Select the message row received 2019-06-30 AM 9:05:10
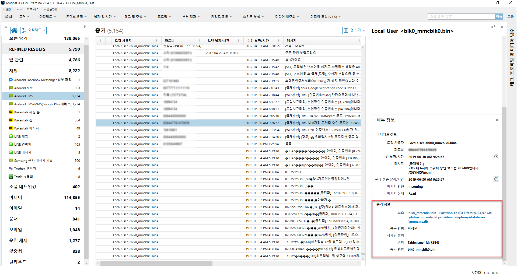 click(x=228, y=116)
